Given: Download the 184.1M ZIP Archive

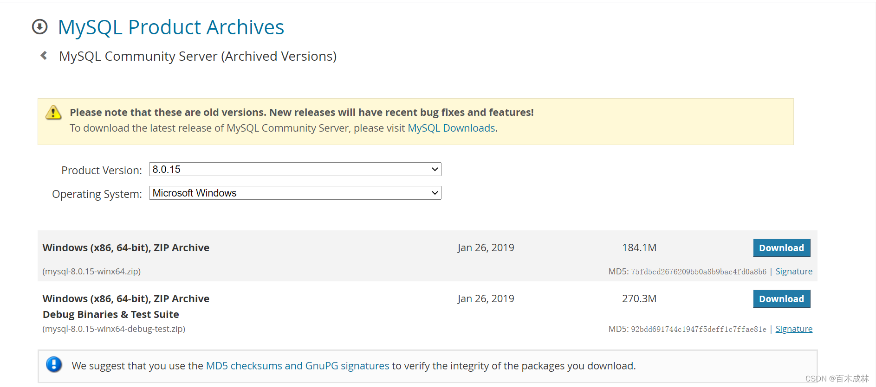Looking at the screenshot, I should 782,248.
